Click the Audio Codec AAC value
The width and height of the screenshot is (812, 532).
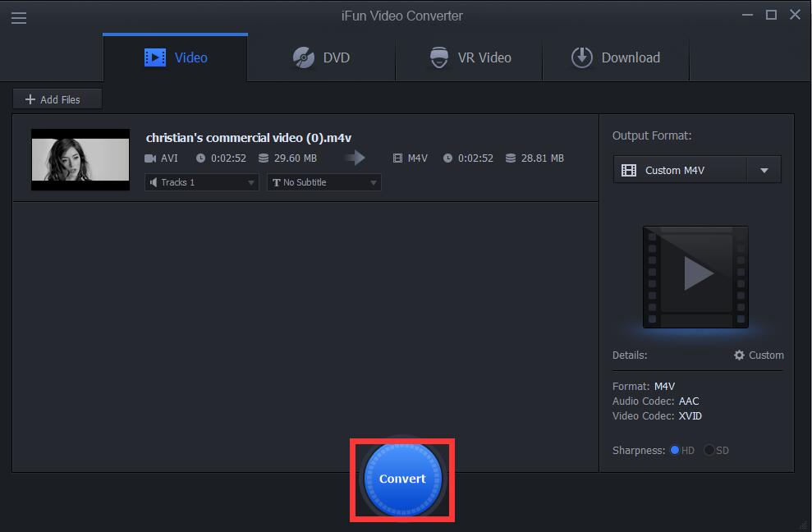pyautogui.click(x=689, y=401)
